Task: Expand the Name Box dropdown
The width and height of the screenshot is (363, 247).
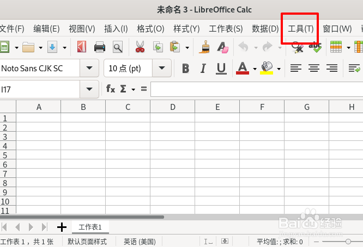Action: click(x=89, y=89)
